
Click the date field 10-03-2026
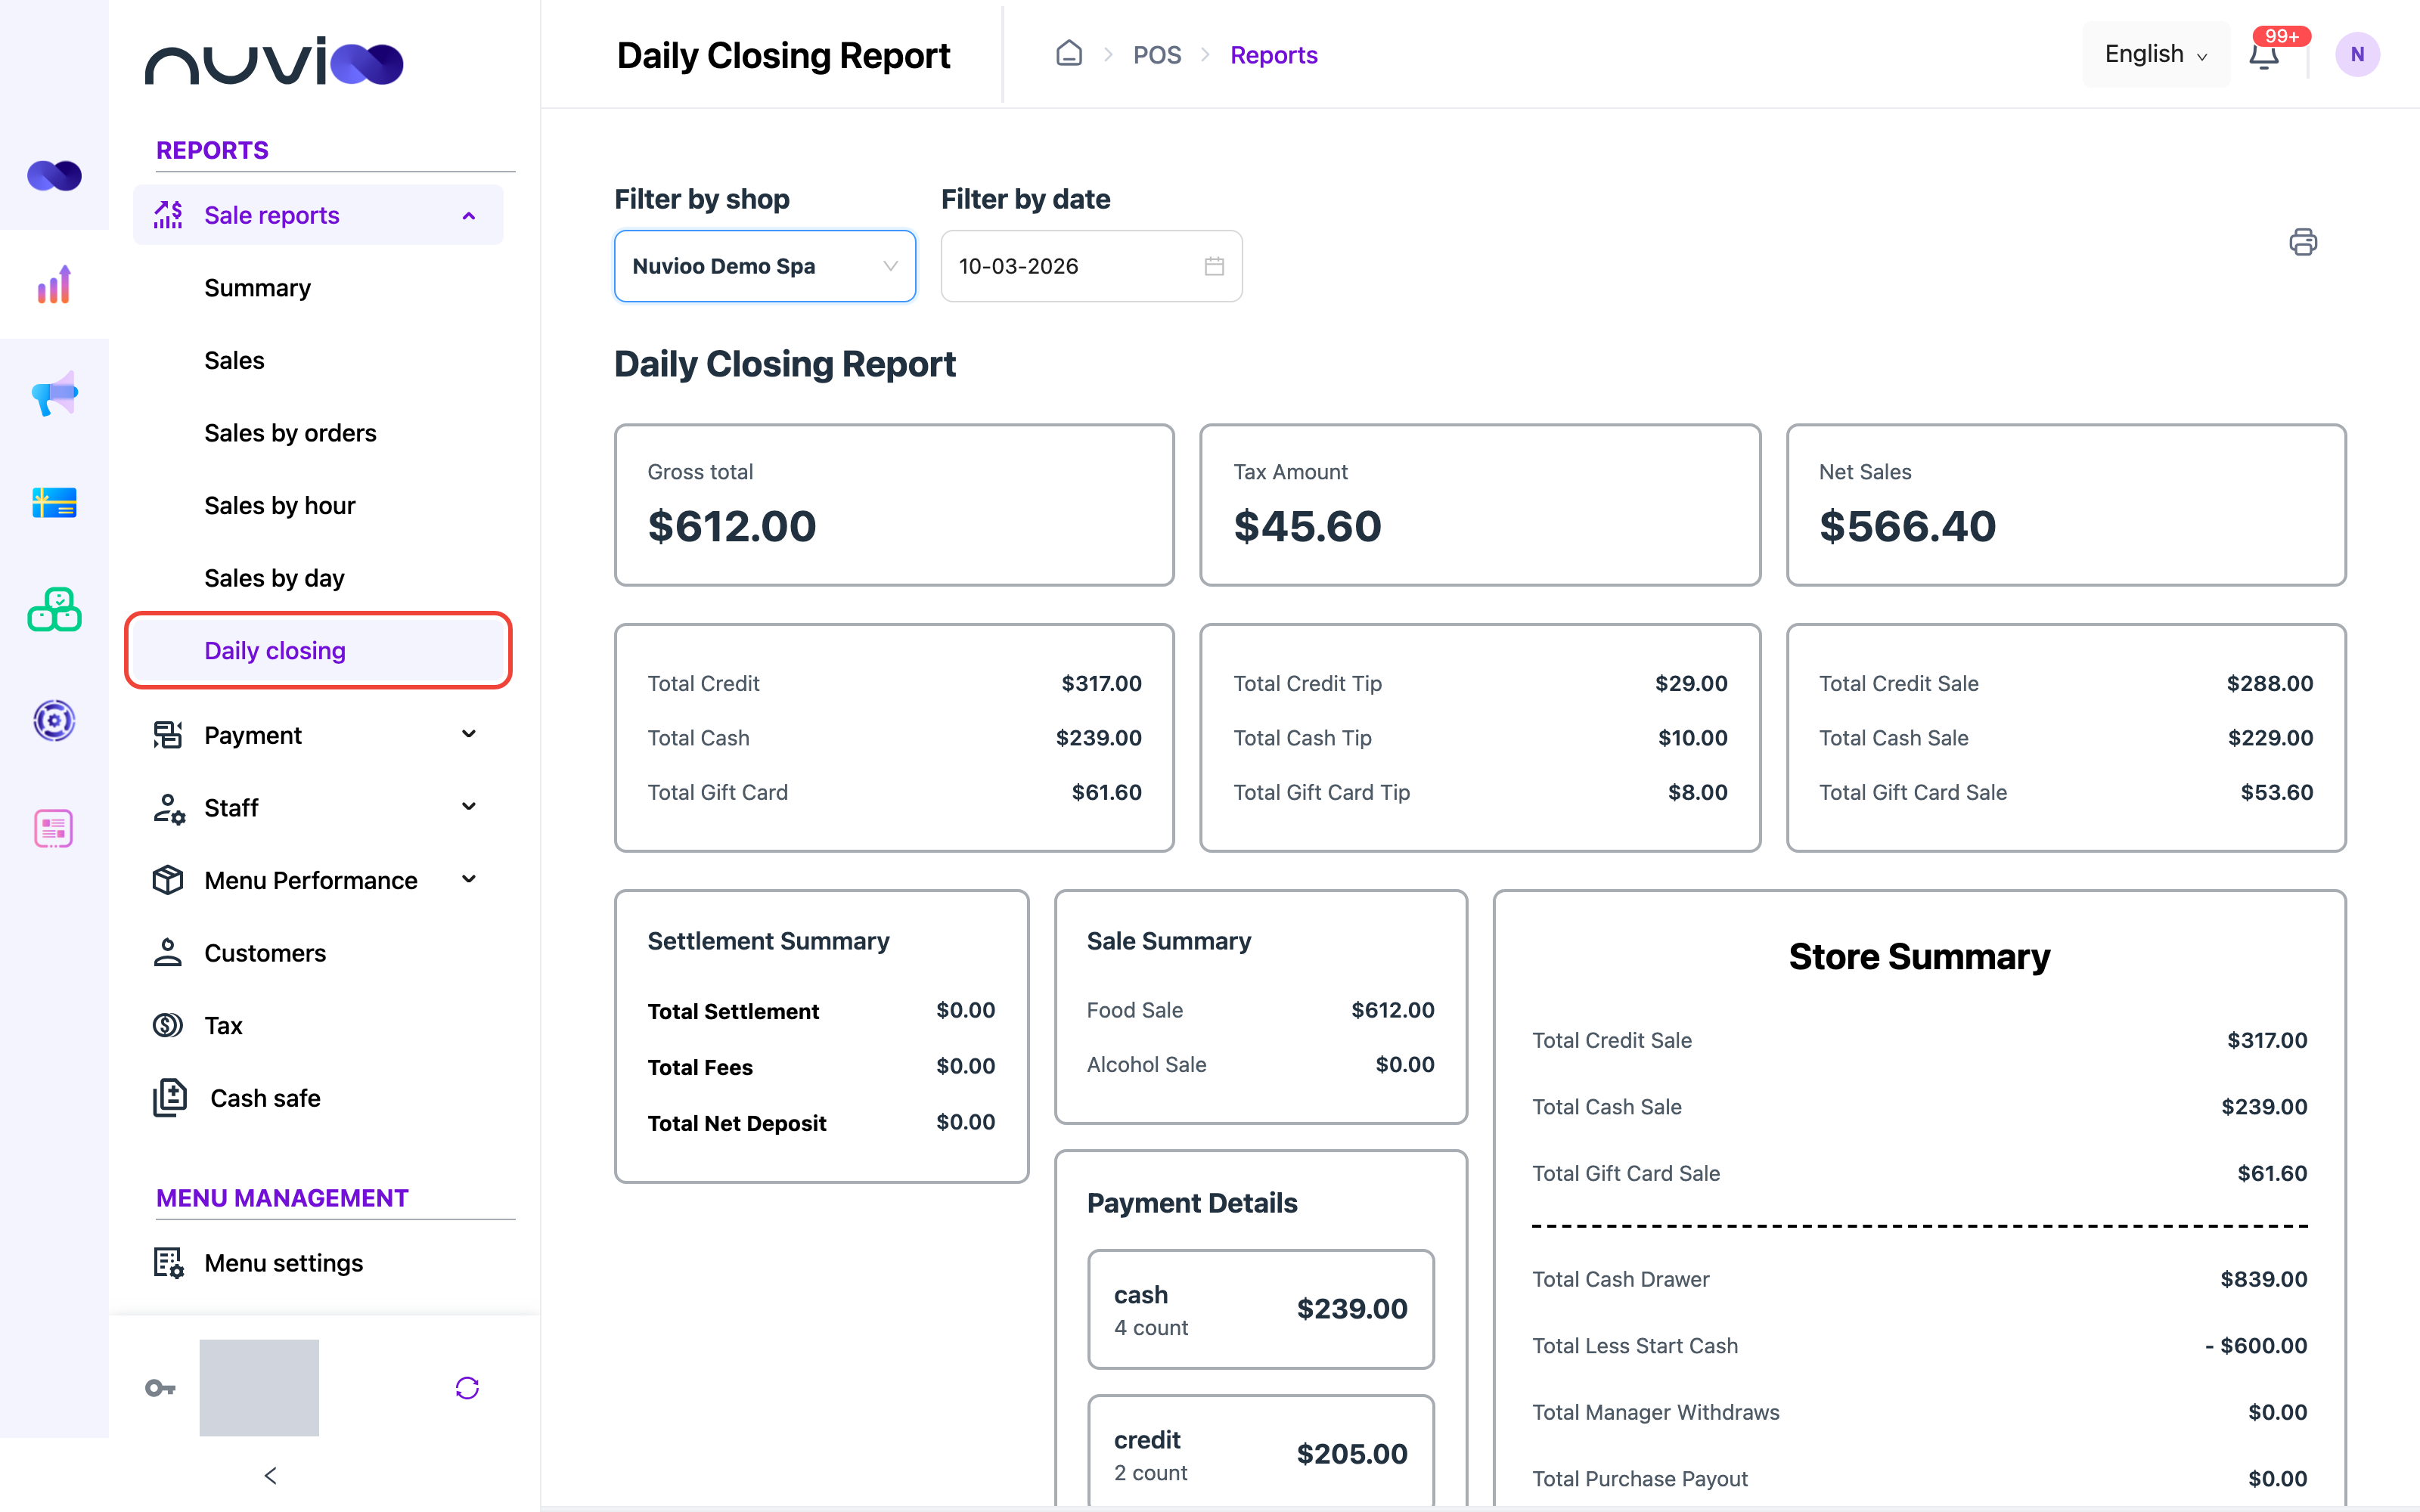(1091, 266)
